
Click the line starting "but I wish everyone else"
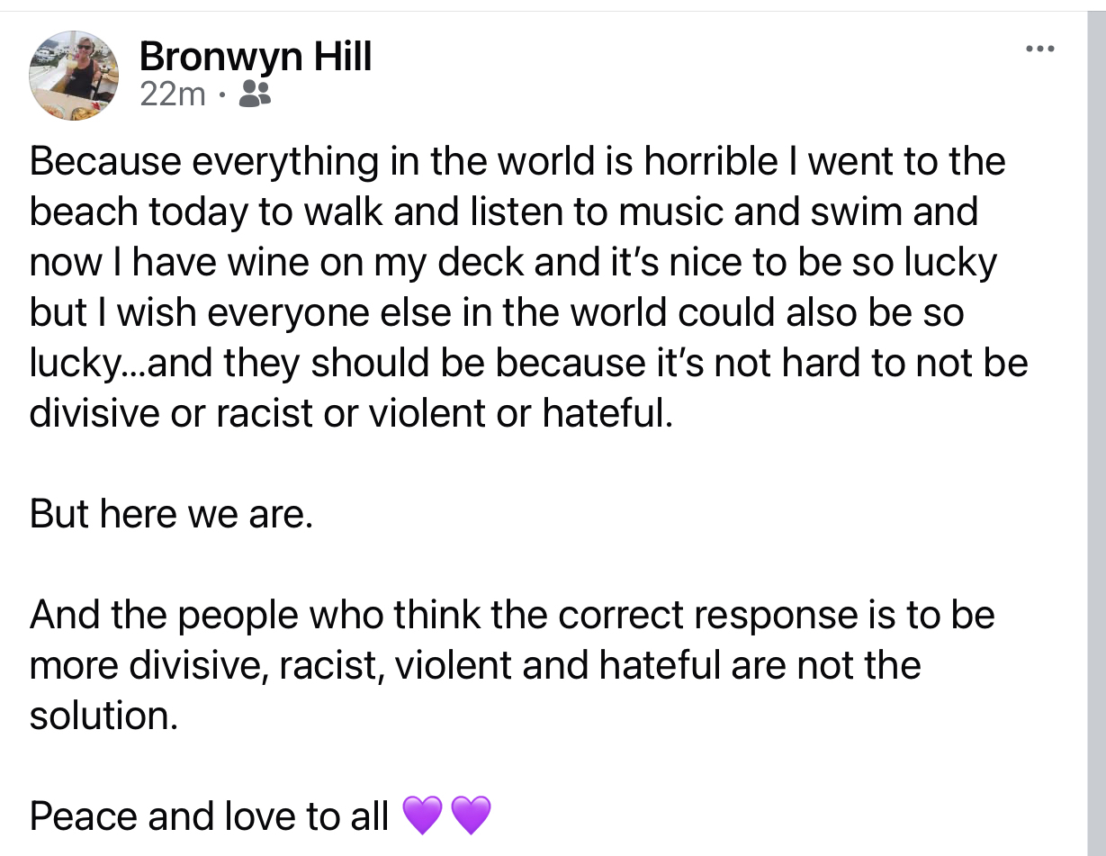[496, 313]
